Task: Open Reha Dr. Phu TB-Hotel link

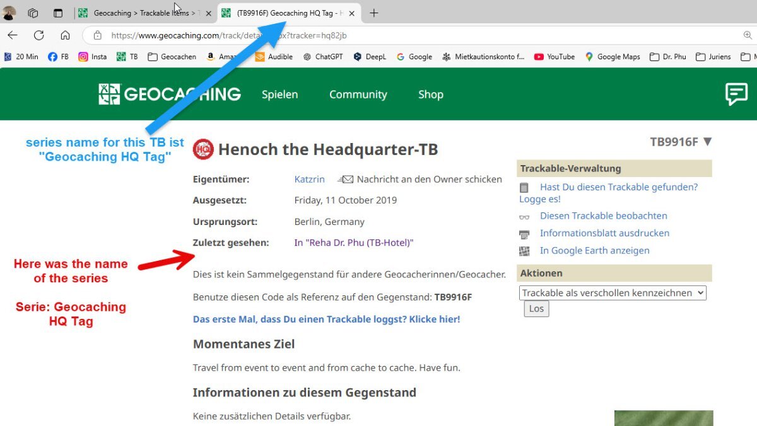Action: 354,243
